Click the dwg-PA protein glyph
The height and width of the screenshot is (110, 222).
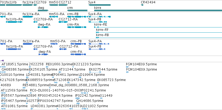coord(44,54)
